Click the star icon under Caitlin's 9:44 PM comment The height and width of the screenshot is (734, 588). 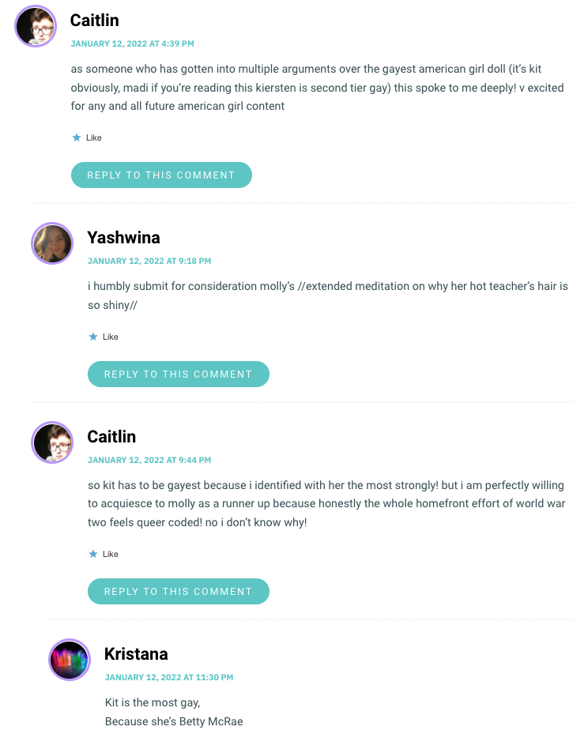[93, 554]
